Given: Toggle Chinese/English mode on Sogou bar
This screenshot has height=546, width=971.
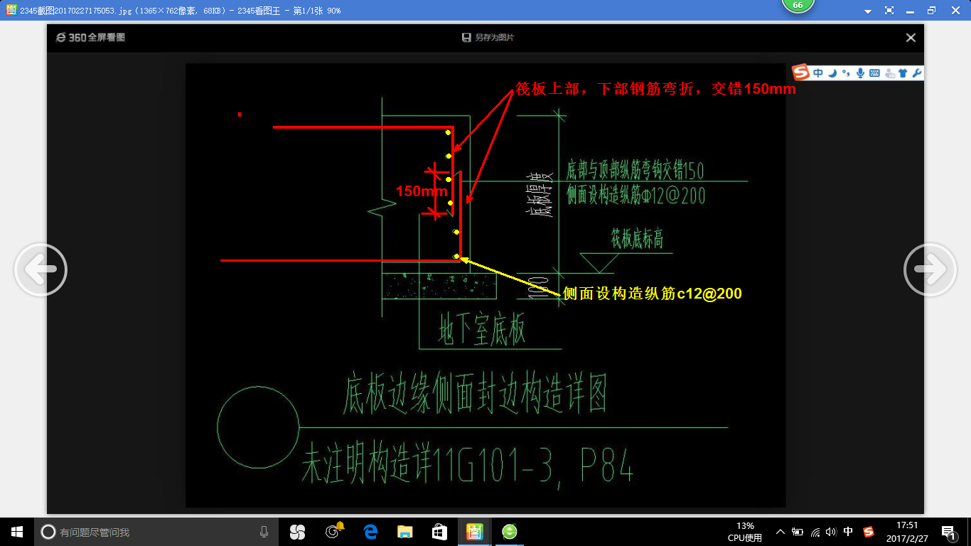Looking at the screenshot, I should 818,73.
